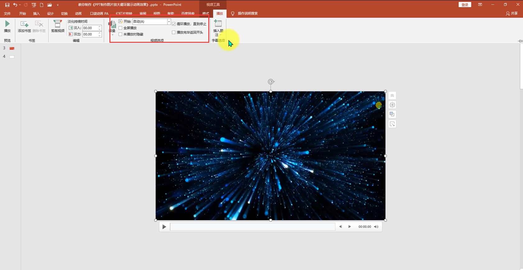Open the Trim Video (剪裁视频) tool
Screen dimensions: 523x270
click(x=58, y=24)
